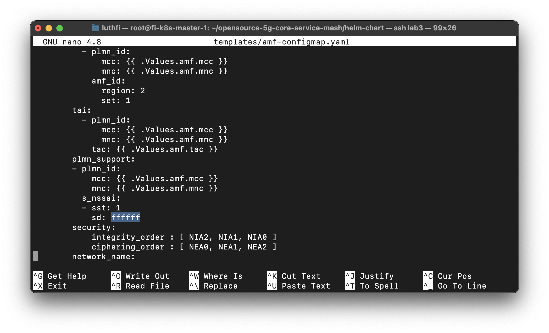The image size is (549, 333).
Task: Click the ^W Where Is shortcut
Action: pos(216,276)
